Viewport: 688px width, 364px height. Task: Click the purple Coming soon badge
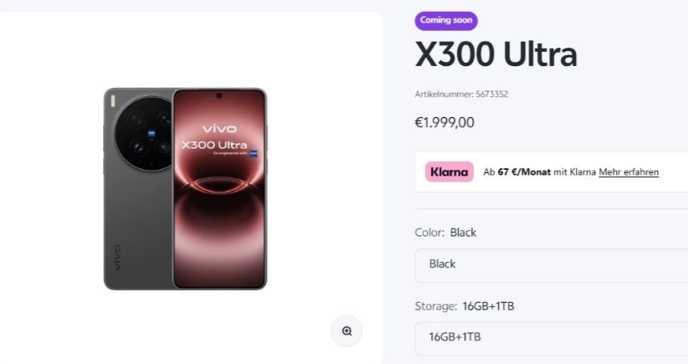446,20
